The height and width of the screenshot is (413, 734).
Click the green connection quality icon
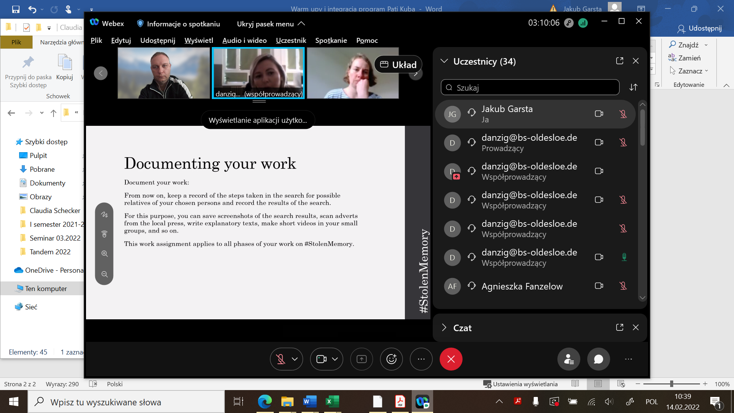pyautogui.click(x=583, y=23)
